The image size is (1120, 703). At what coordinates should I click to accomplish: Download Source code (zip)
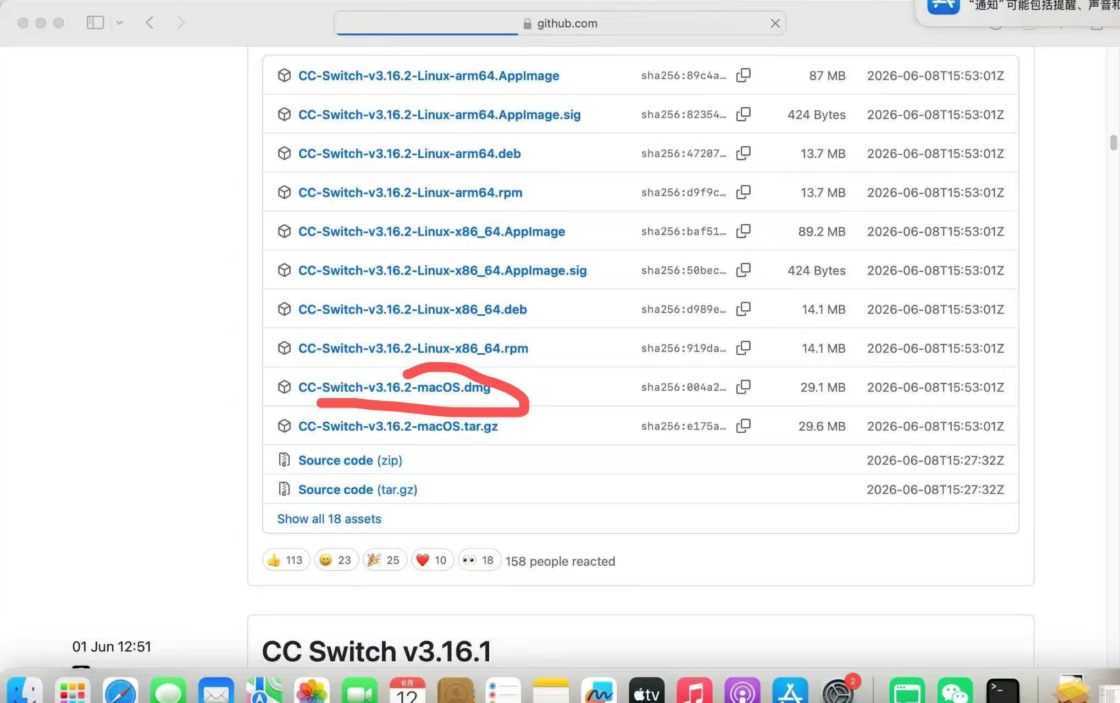350,460
